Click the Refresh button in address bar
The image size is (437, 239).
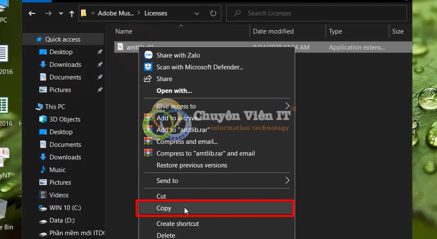click(213, 13)
